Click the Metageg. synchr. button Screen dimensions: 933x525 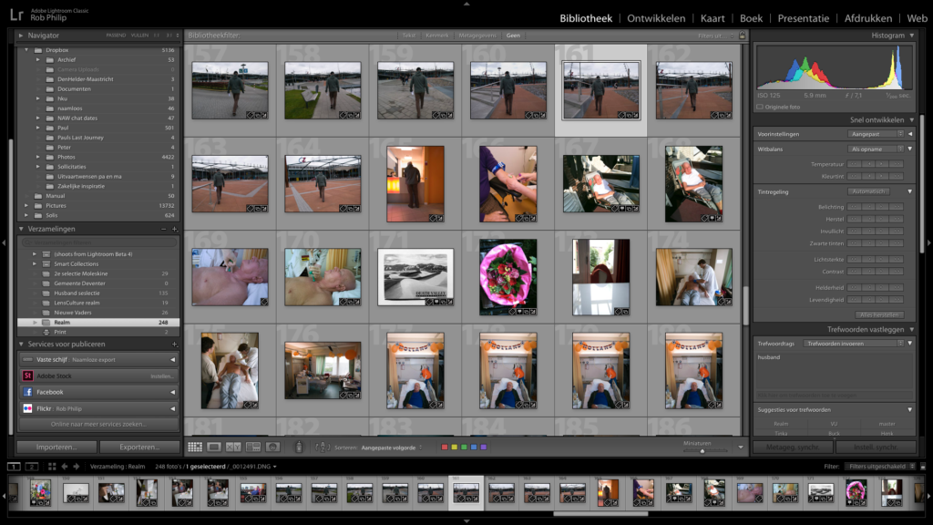coord(793,447)
